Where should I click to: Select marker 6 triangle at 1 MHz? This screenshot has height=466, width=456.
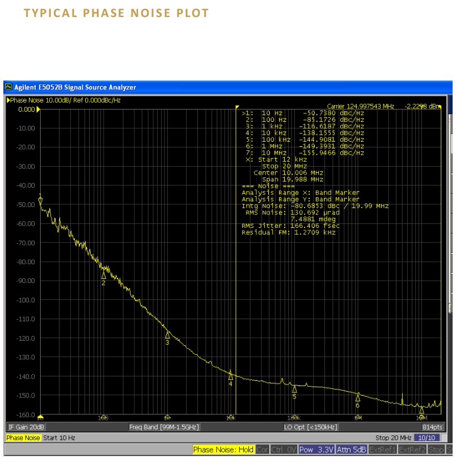358,397
